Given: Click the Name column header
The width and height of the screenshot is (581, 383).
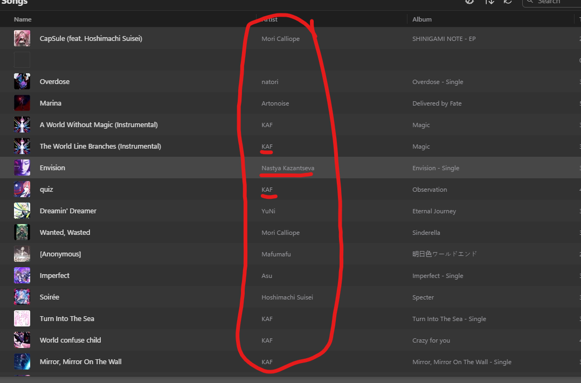Looking at the screenshot, I should click(23, 19).
